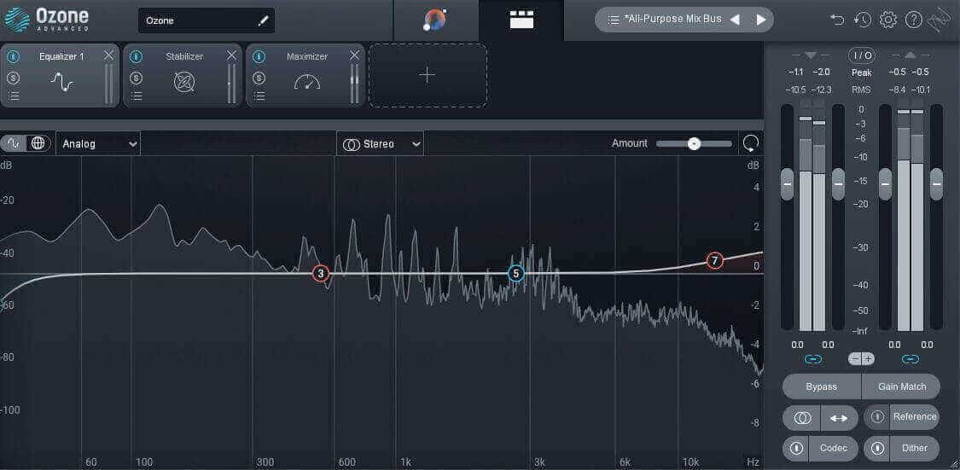Open the Dither panel button
This screenshot has width=960, height=470.
(915, 448)
